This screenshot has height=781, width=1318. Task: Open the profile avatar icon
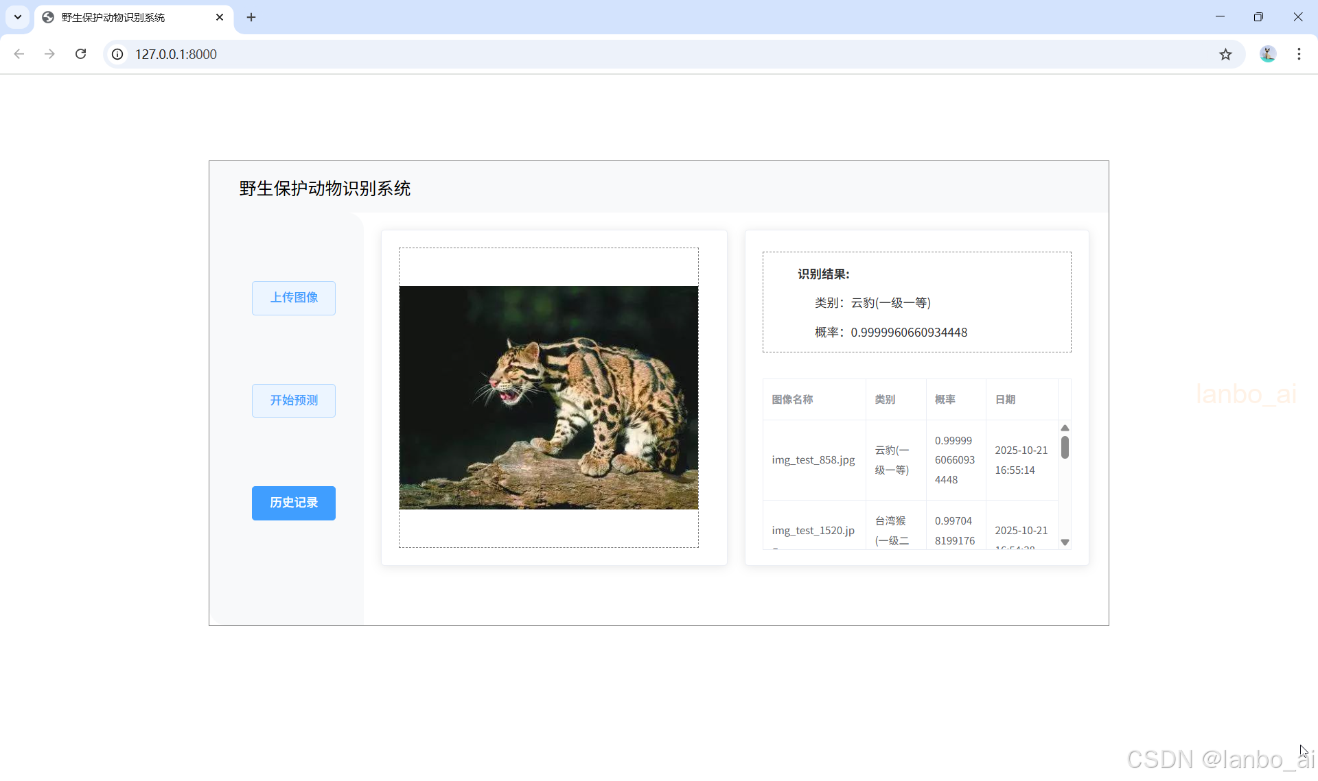[1267, 54]
